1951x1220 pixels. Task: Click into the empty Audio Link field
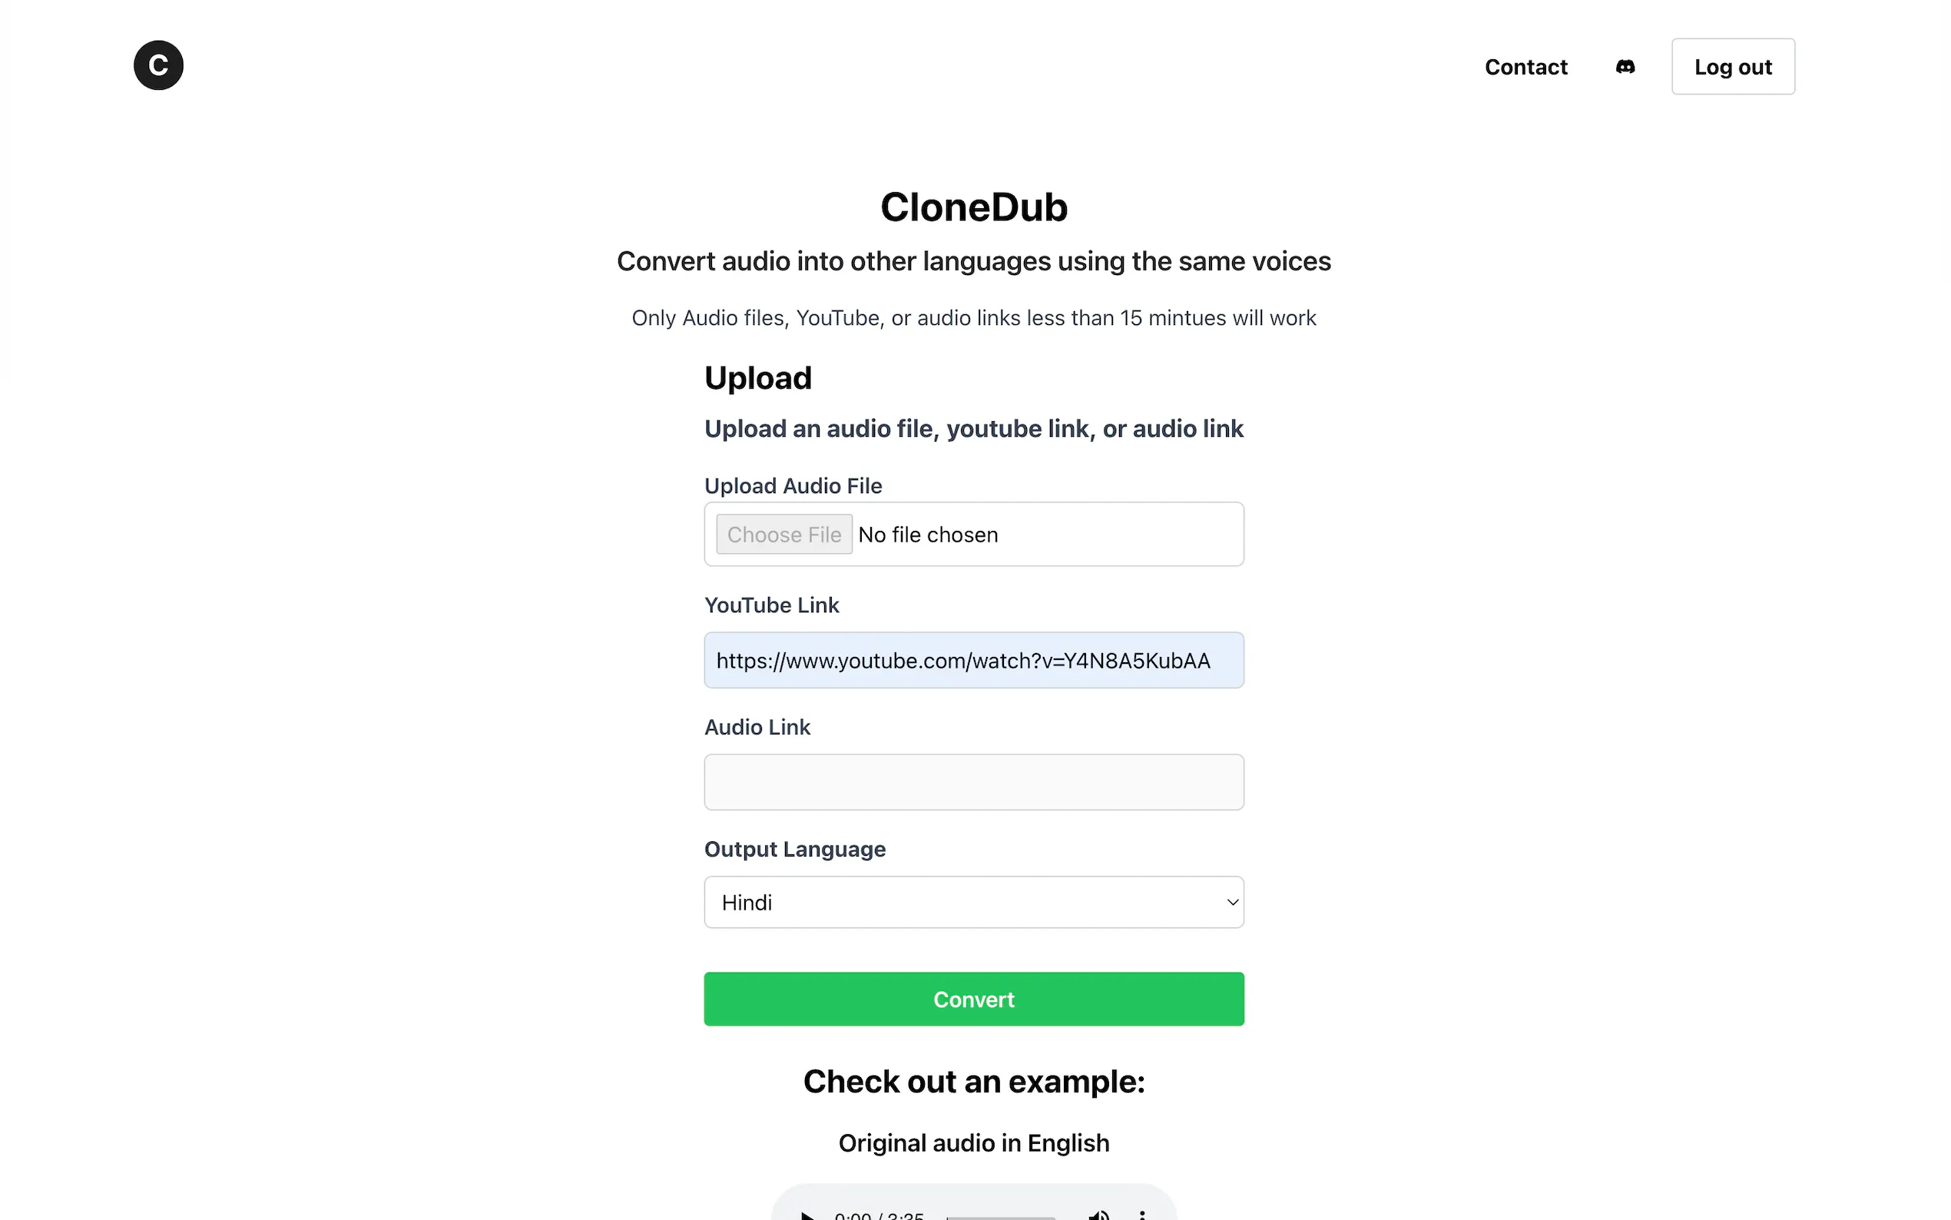pos(973,782)
